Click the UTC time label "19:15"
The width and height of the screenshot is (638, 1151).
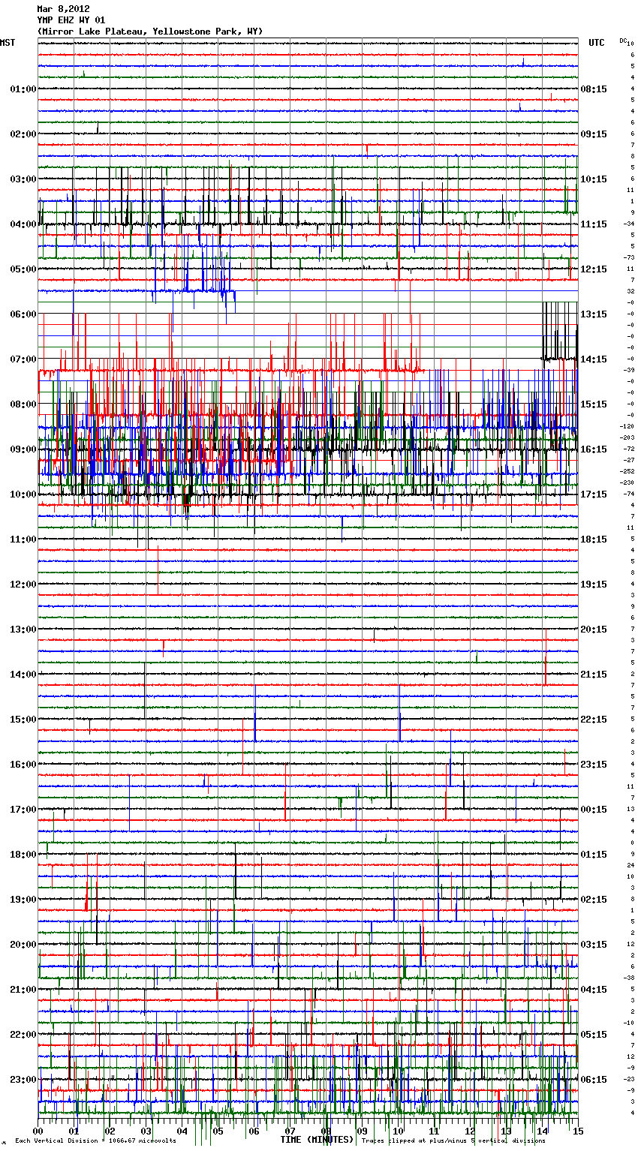point(594,585)
